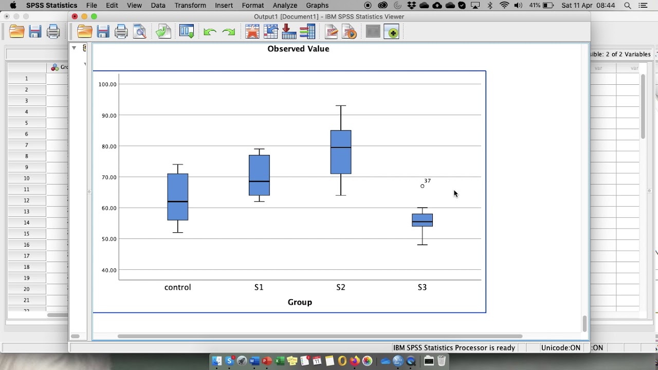Open Firefox from the Dock
Screen dimensions: 658x370
click(355, 361)
